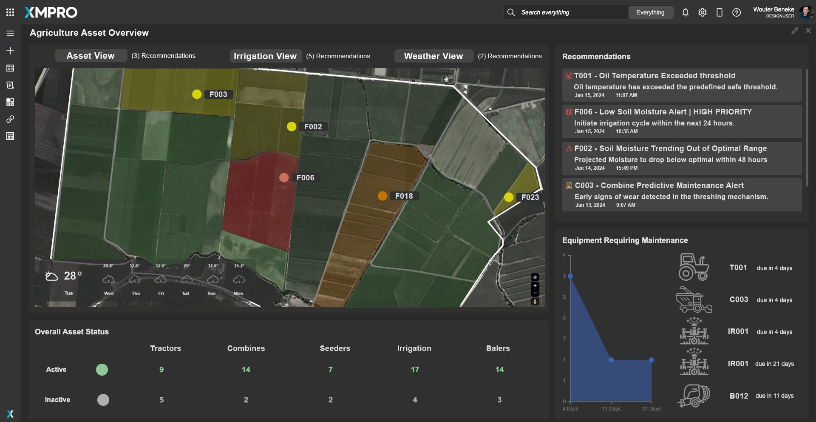Click the notifications bell icon
816x422 pixels.
685,12
